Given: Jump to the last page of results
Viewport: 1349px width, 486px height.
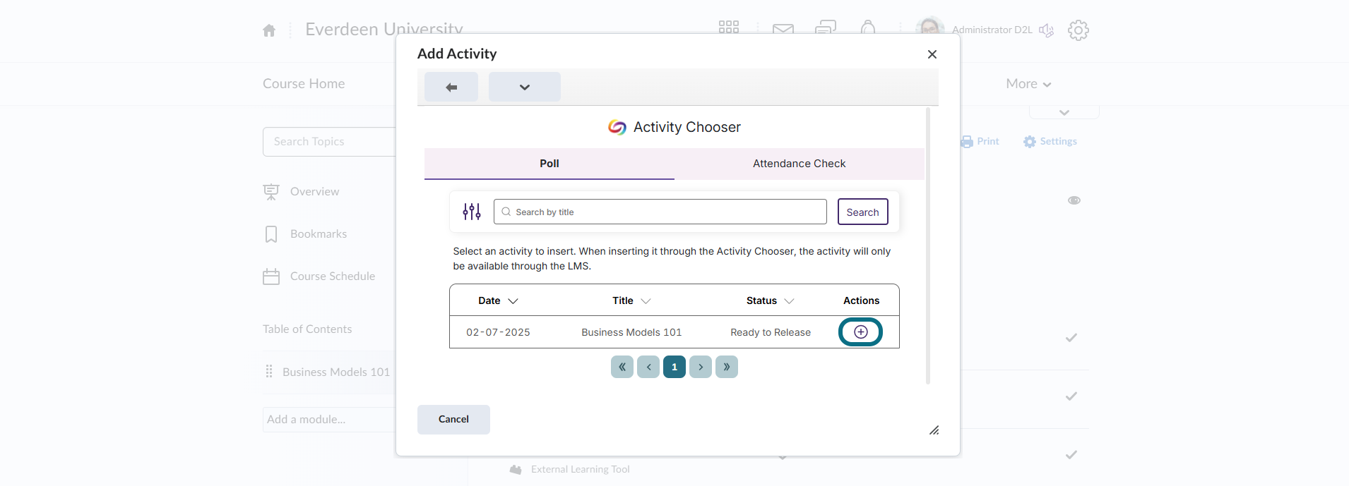Looking at the screenshot, I should pos(727,367).
